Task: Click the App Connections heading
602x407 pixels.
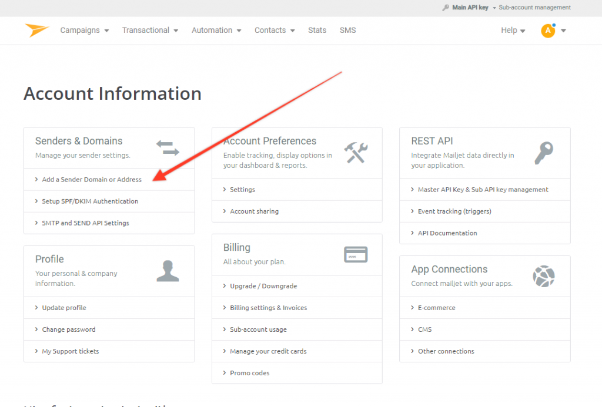Action: click(x=449, y=270)
